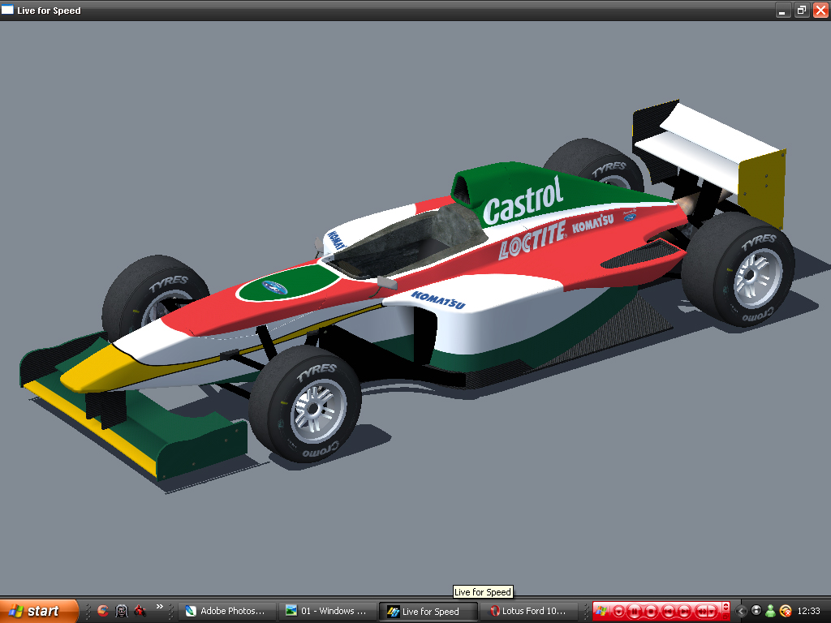Skip to previous track in media toolbar

(669, 612)
